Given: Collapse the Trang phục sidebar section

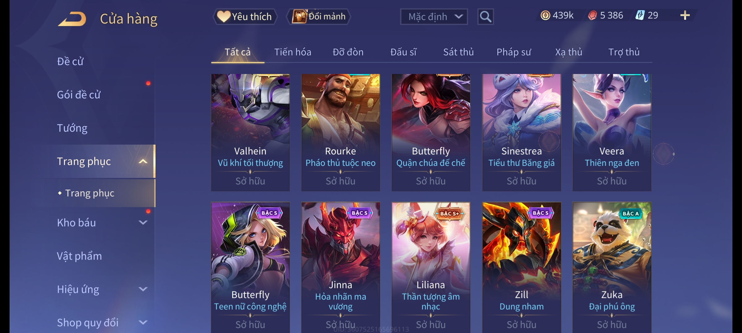Looking at the screenshot, I should pos(143,162).
